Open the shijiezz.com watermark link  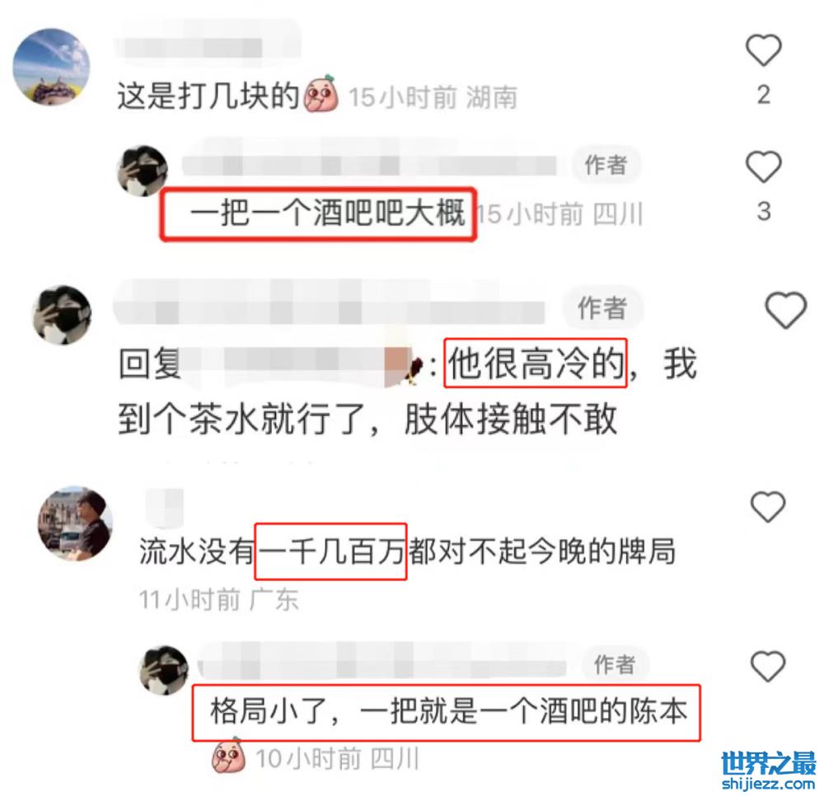coord(768,770)
